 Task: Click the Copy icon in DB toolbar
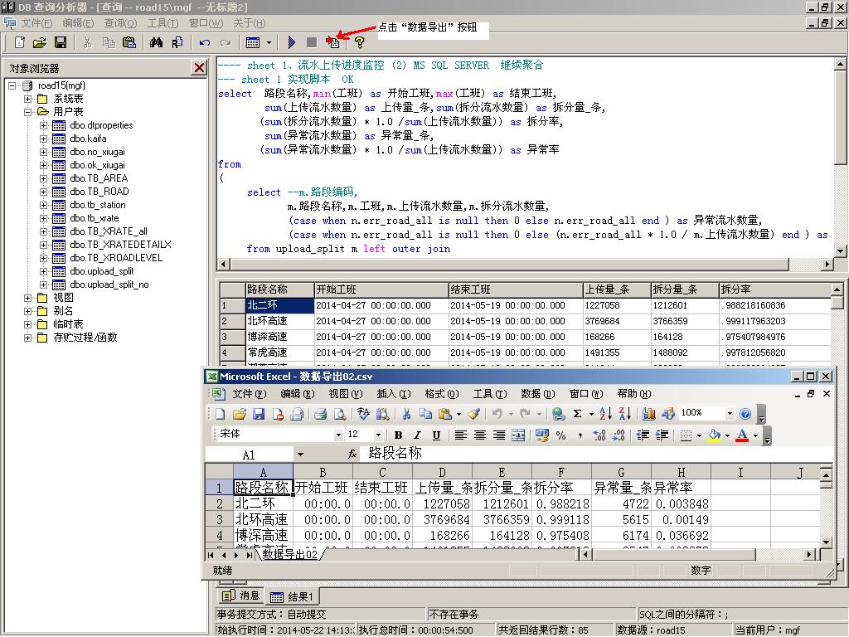109,42
